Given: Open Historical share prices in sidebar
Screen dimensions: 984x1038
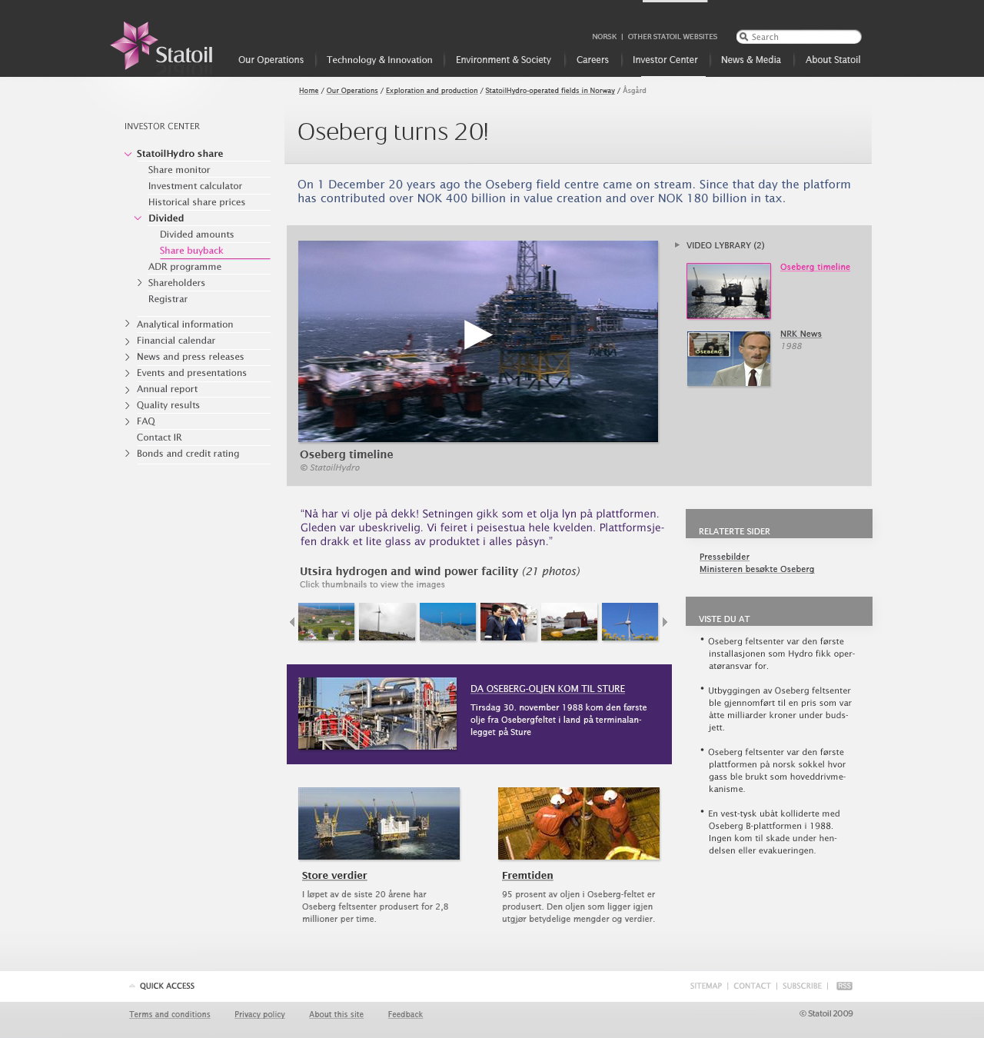Looking at the screenshot, I should tap(197, 202).
